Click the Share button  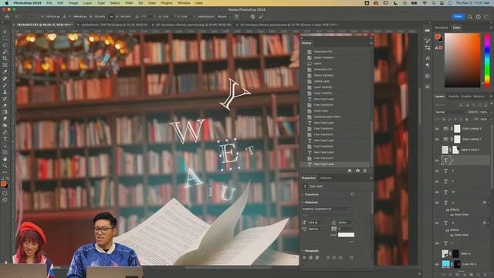pyautogui.click(x=458, y=16)
